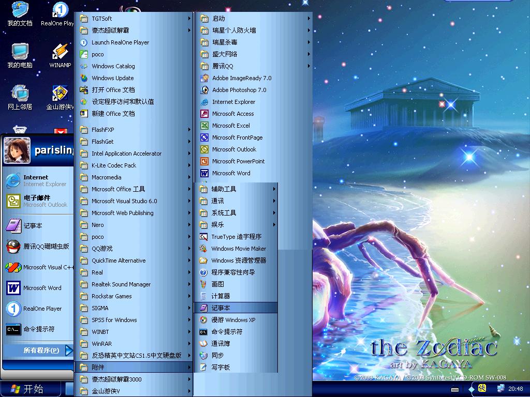
Task: Click the 腾讯QQ珊瑚虫版 penguin icon
Action: (x=13, y=247)
